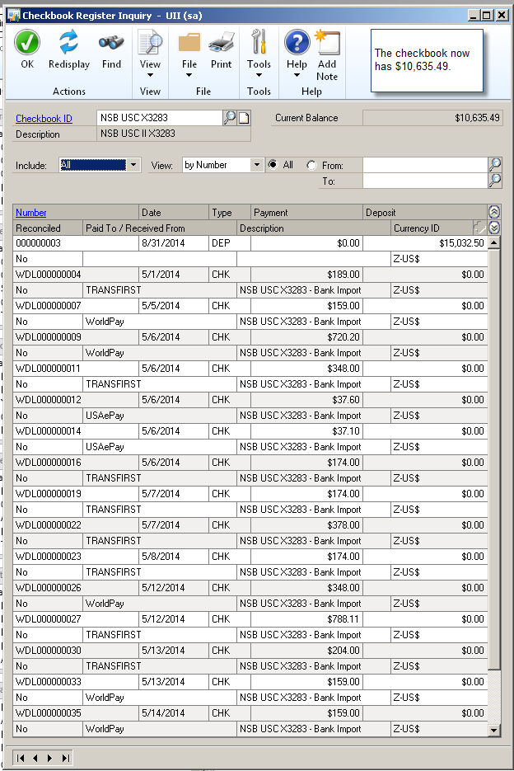Select the From radio button
Screen dimensions: 514x771
click(x=311, y=165)
